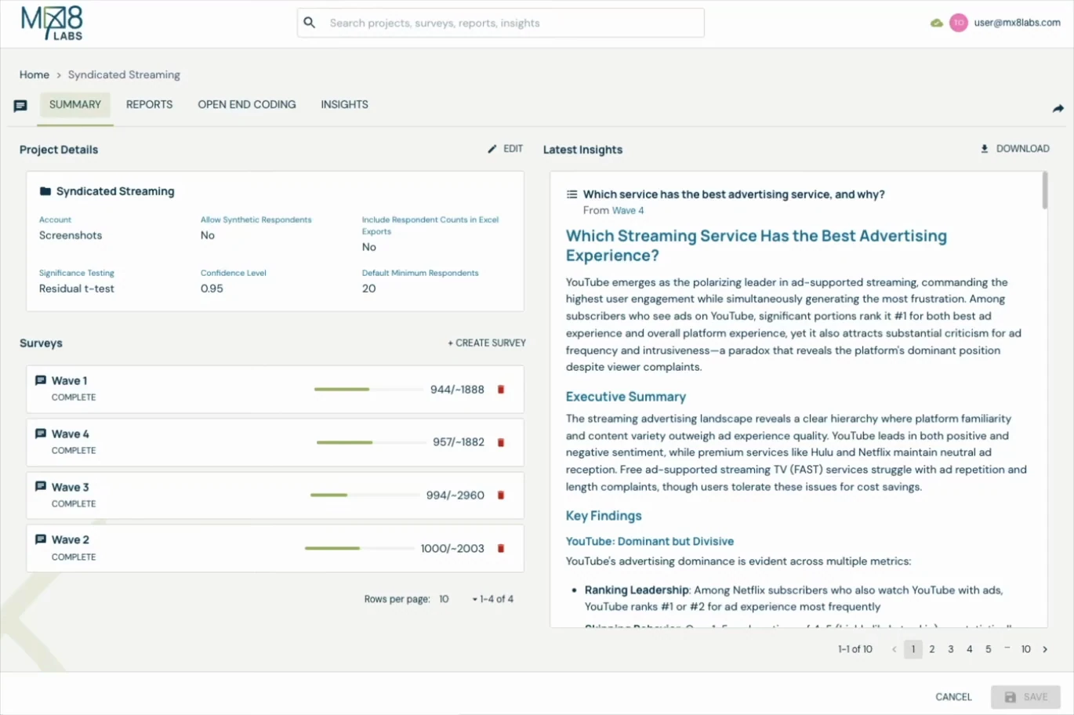
Task: Click the Cancel button
Action: [x=953, y=697]
